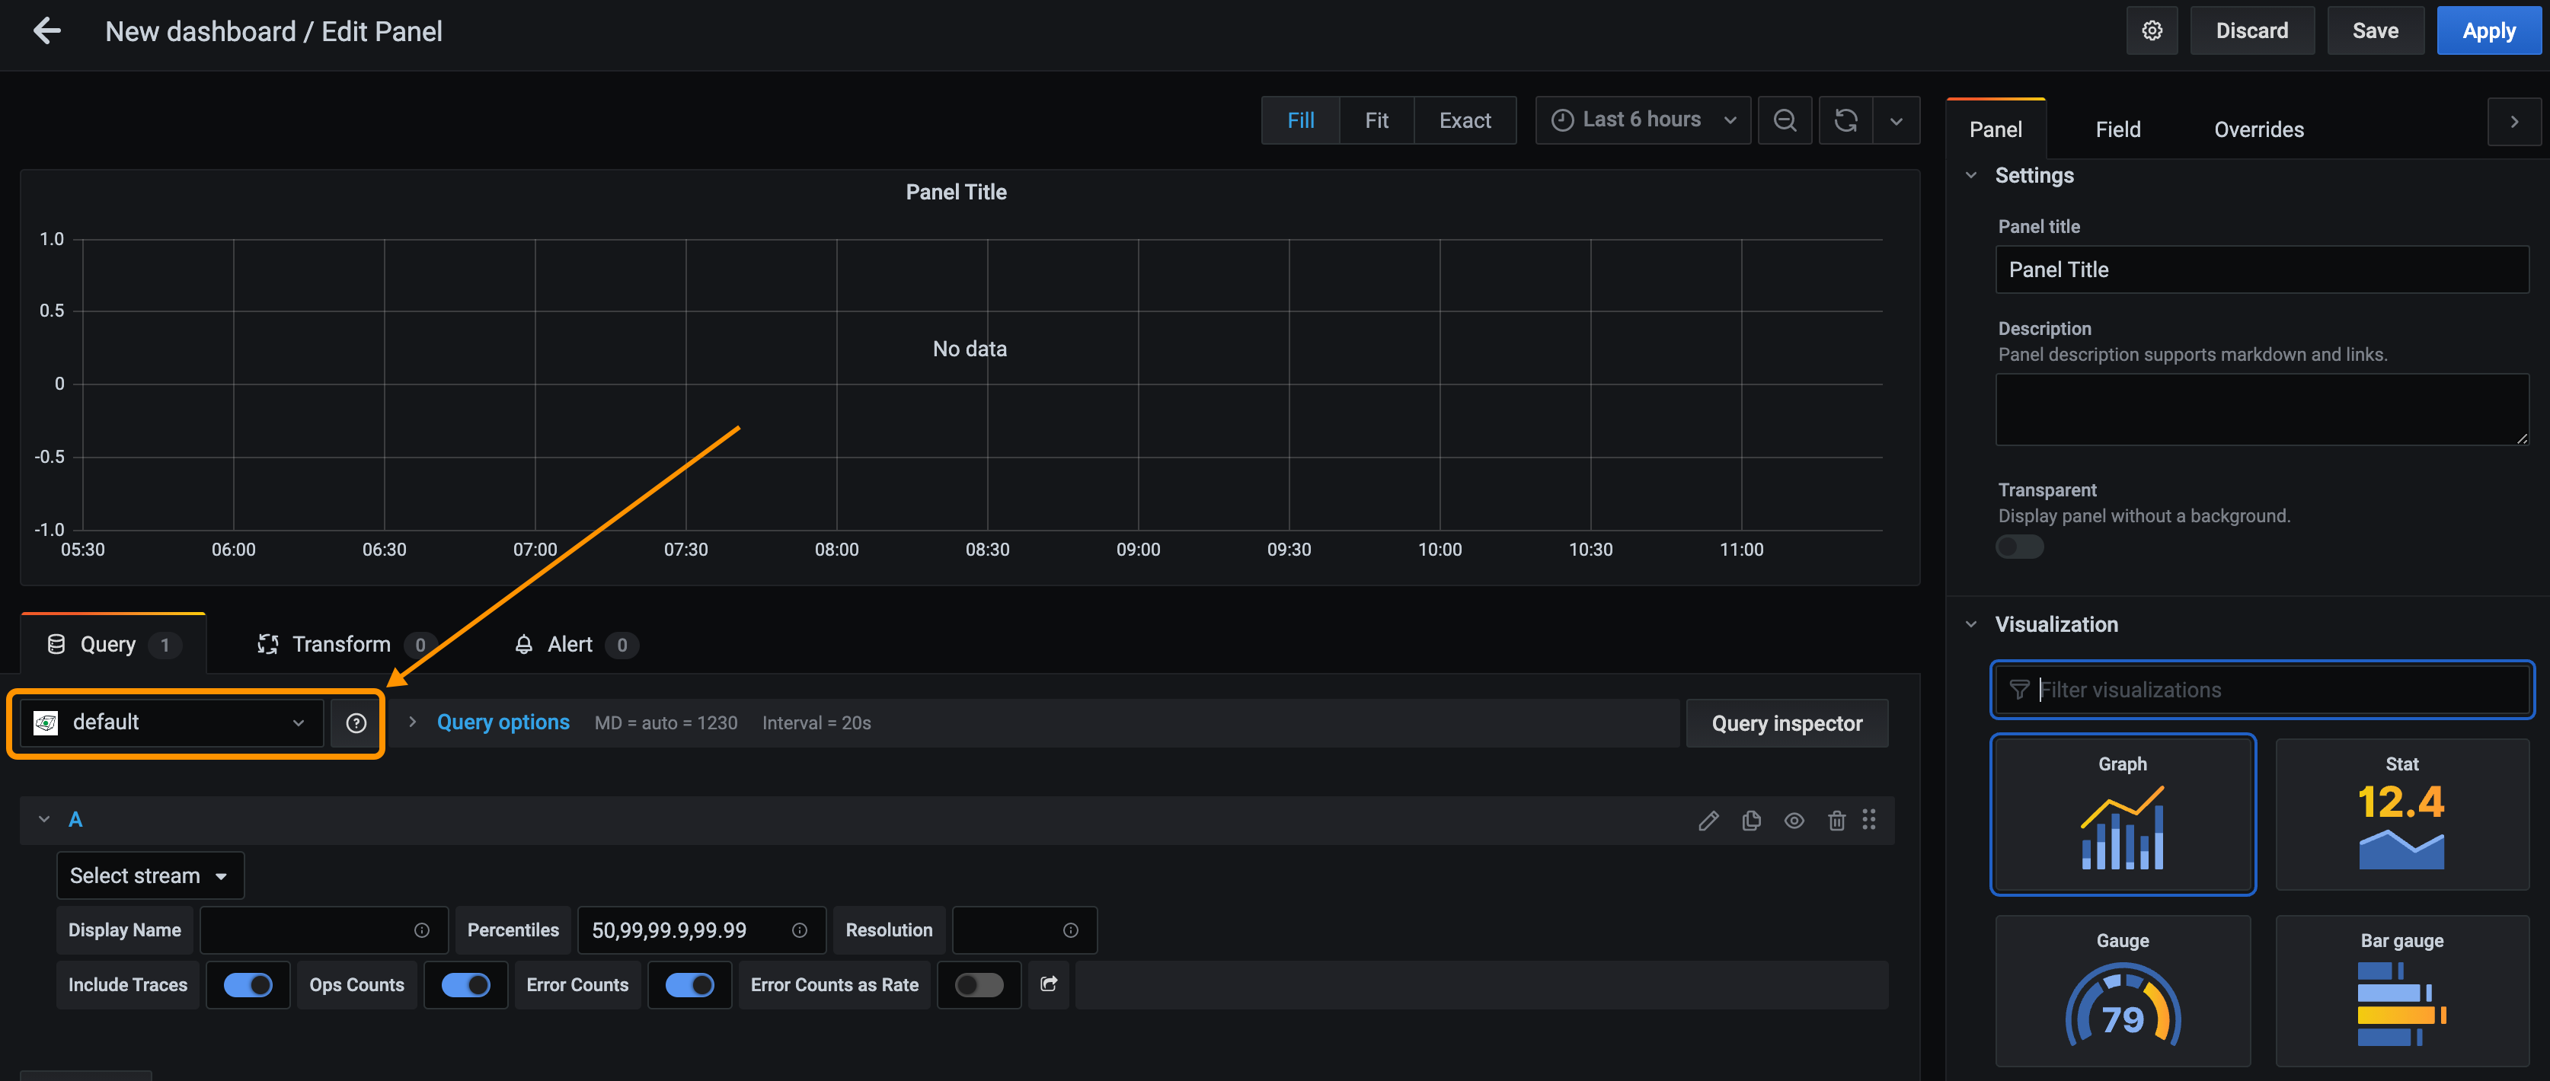Open the Query inspector
Viewport: 2550px width, 1081px height.
[1787, 722]
